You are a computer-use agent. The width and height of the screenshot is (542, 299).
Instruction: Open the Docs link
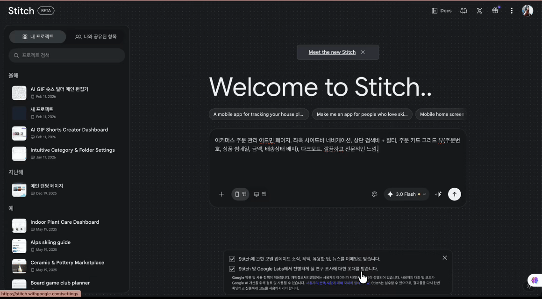(x=442, y=11)
